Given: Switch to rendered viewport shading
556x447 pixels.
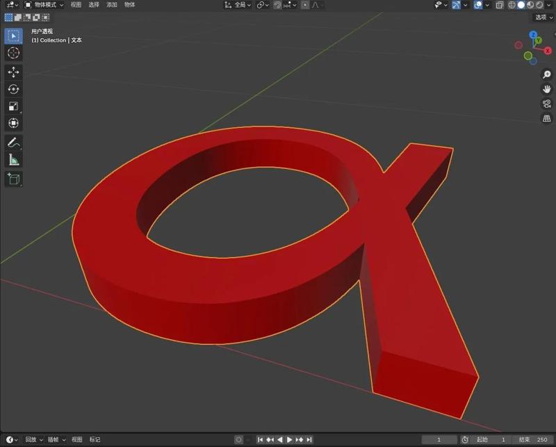Looking at the screenshot, I should (541, 6).
